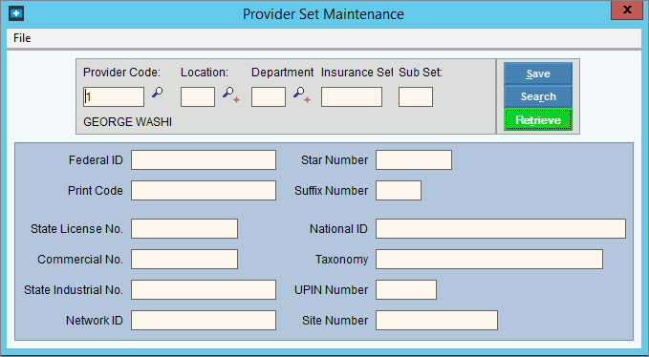Click the green Retrieve button

point(538,120)
